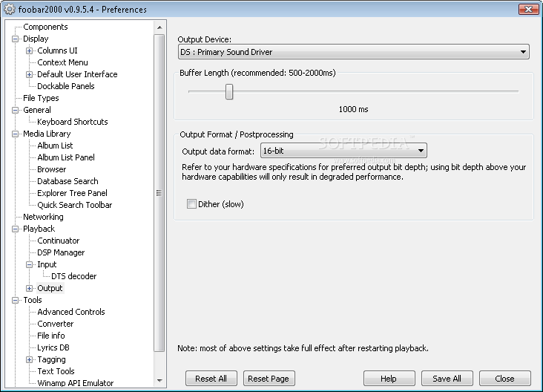Collapse the General tree node
543x392 pixels.
pos(15,110)
